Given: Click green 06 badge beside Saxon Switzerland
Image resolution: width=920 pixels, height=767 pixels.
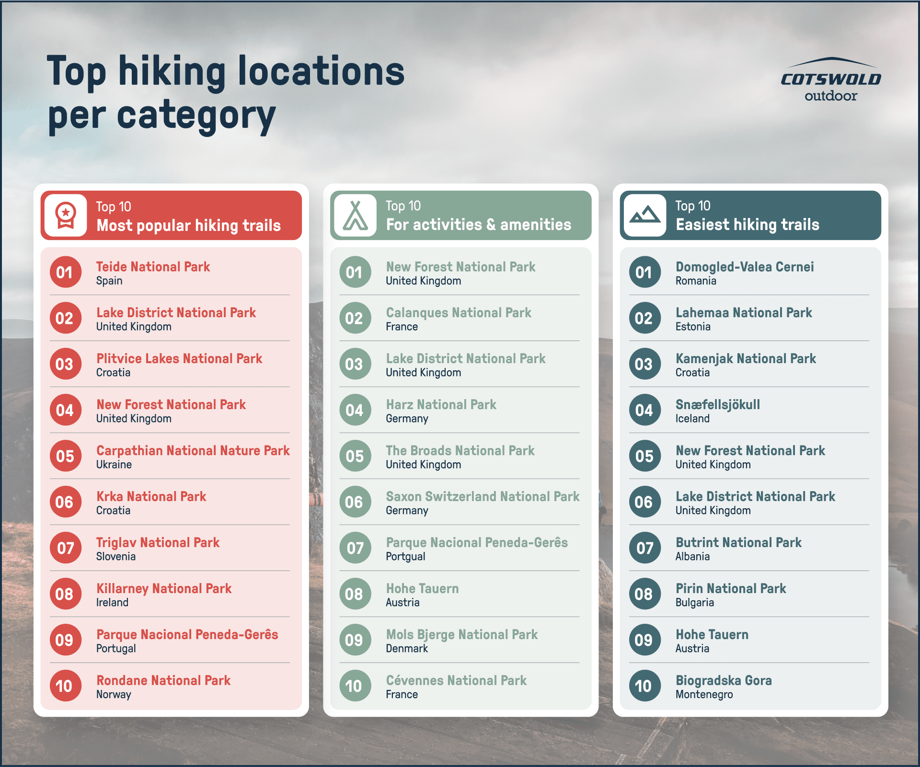Looking at the screenshot, I should click(355, 502).
